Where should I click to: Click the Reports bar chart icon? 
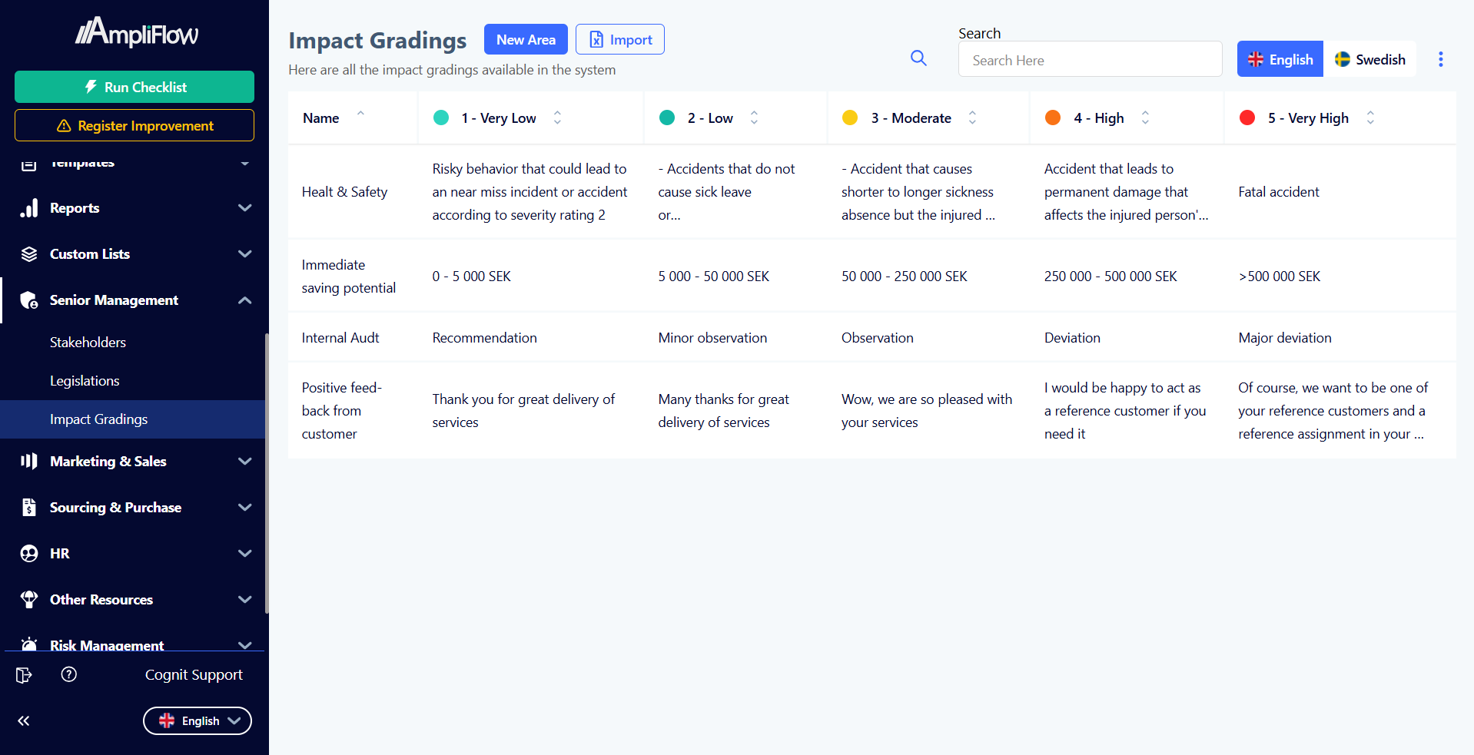pyautogui.click(x=29, y=208)
